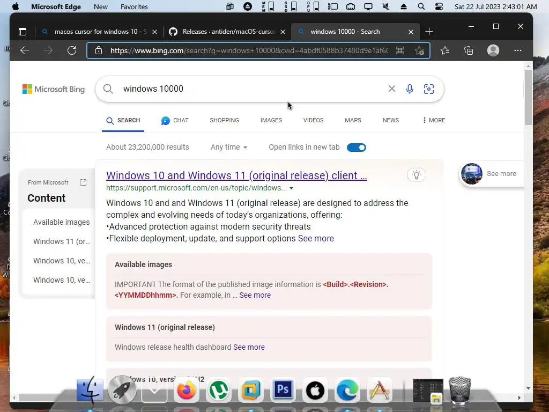The width and height of the screenshot is (549, 412).
Task: Go to the Microsoft Bing logo homepage
Action: (x=54, y=89)
